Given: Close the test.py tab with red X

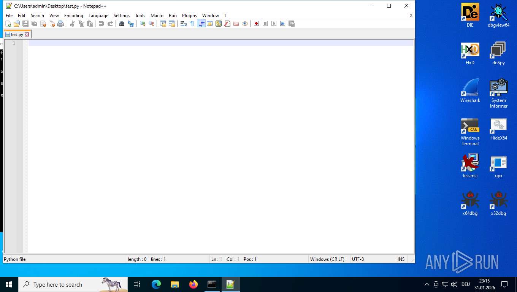Looking at the screenshot, I should pos(27,34).
